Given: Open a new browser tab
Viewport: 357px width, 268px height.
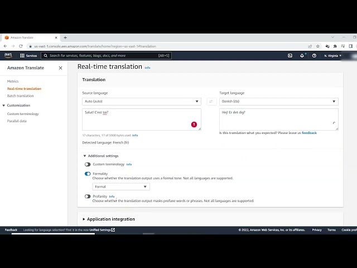Looking at the screenshot, I should tap(65, 37).
